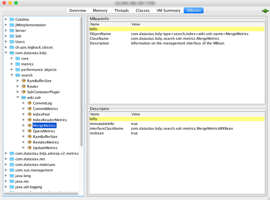Screen dimensions: 270x200
Task: Click the tree panel horizontal scrollbar
Action: [41, 194]
